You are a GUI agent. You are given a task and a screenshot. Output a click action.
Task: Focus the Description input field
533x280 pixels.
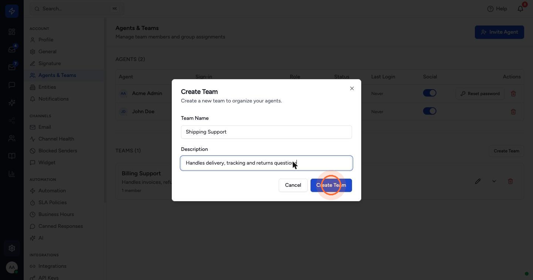266,163
